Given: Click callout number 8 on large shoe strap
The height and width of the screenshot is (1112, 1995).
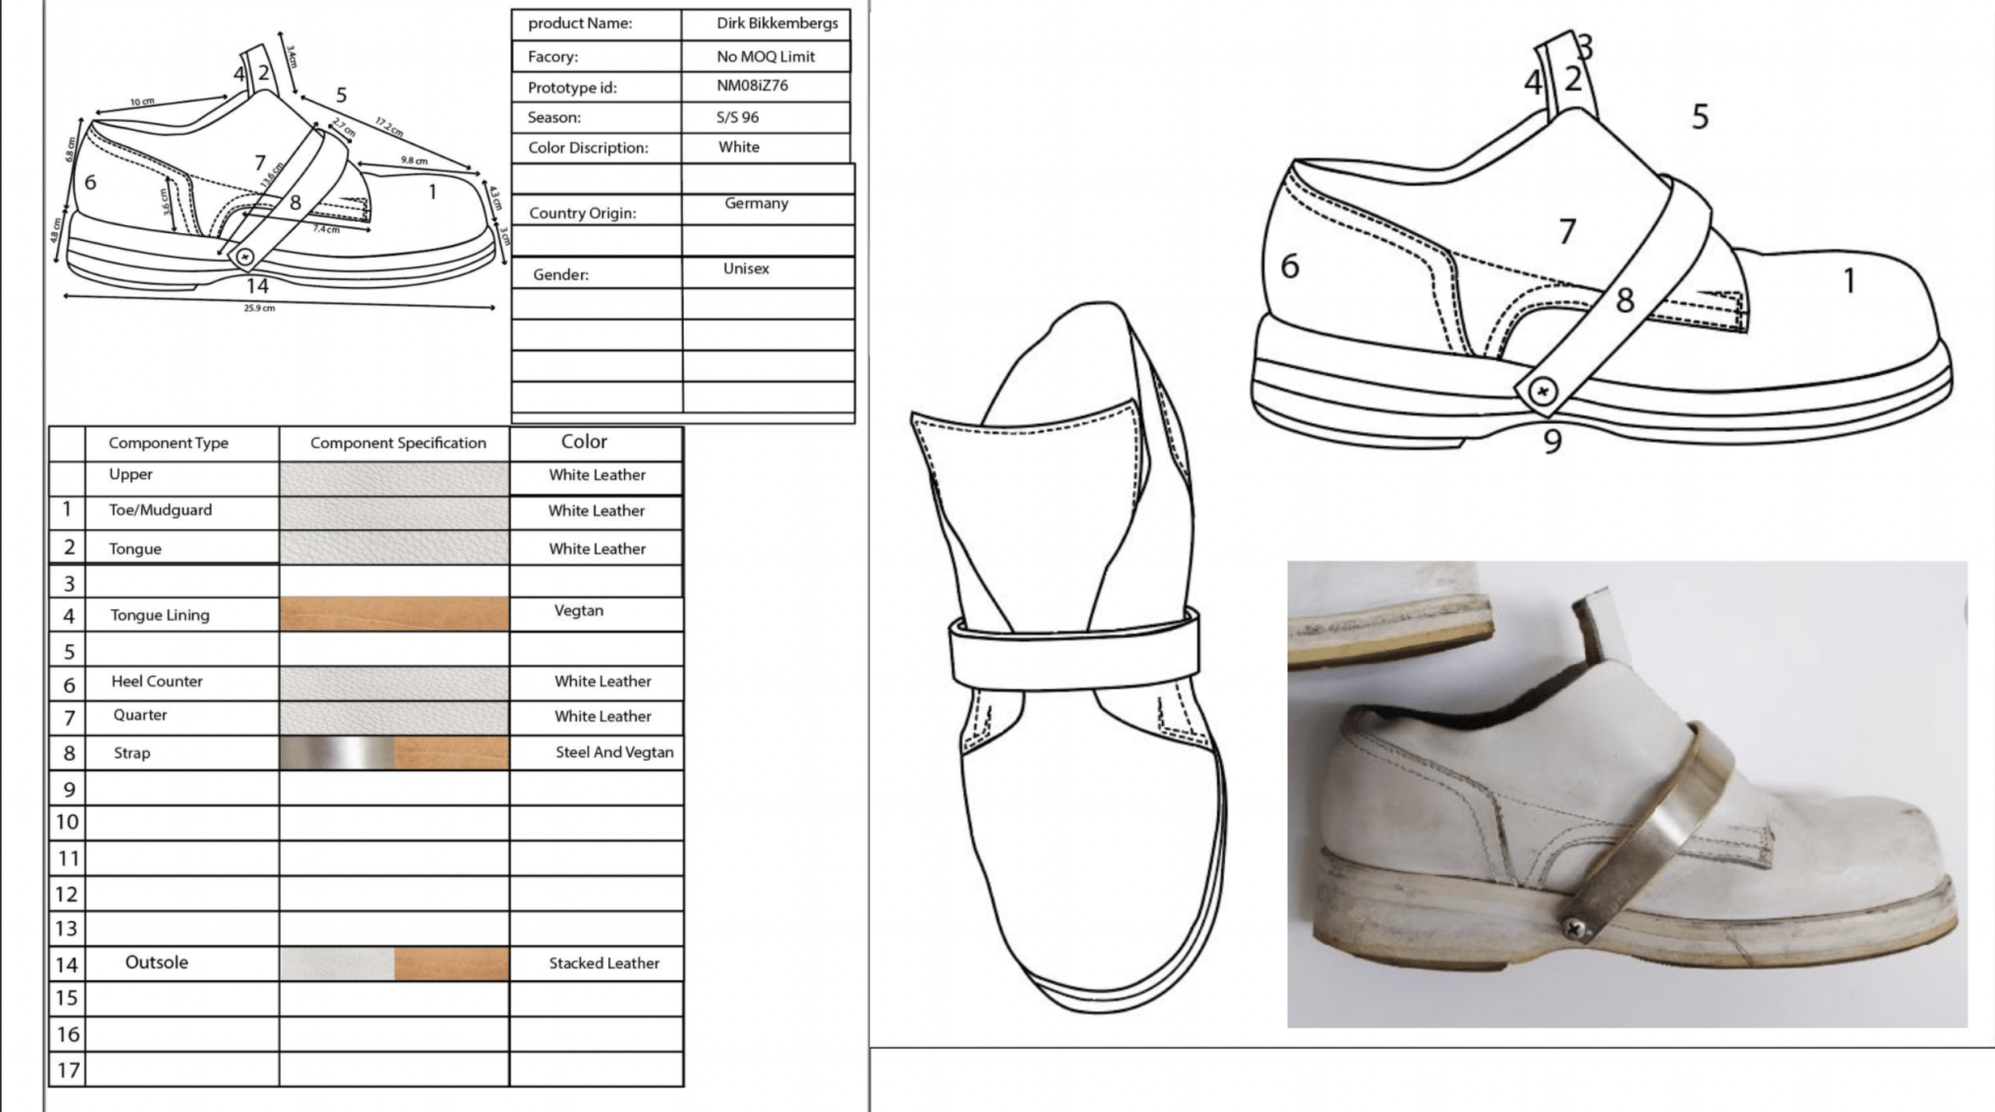Looking at the screenshot, I should (1626, 301).
